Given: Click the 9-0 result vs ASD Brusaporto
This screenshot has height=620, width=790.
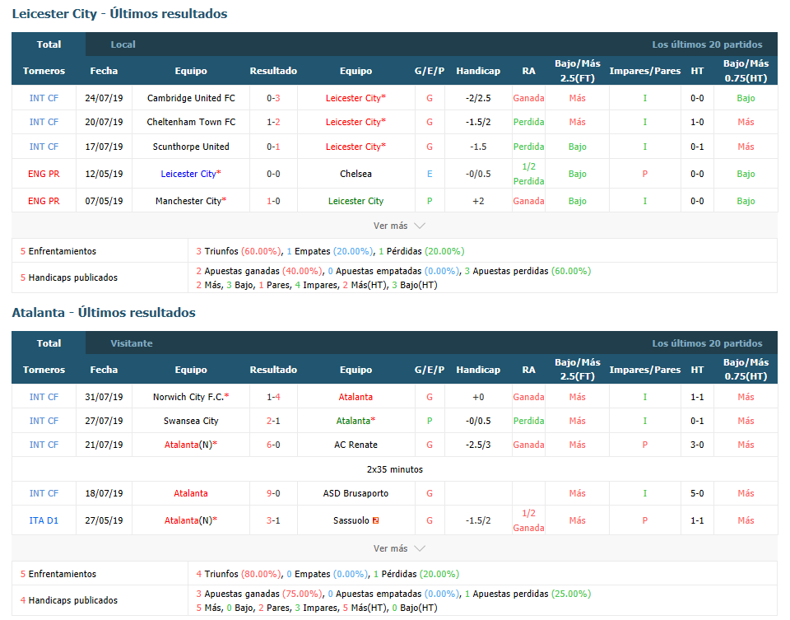Looking at the screenshot, I should click(x=273, y=493).
